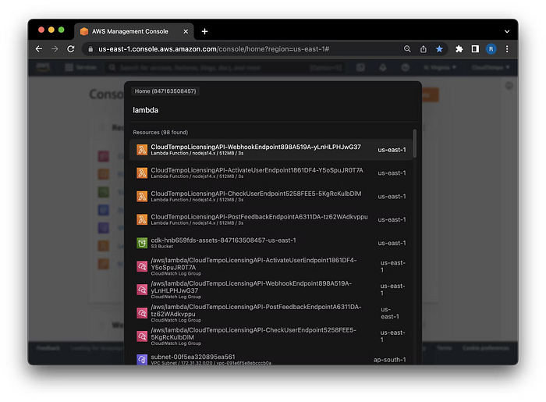Click the S3 bucket icon for cdk-hnb659fds-assets
The image size is (546, 402).
142,243
